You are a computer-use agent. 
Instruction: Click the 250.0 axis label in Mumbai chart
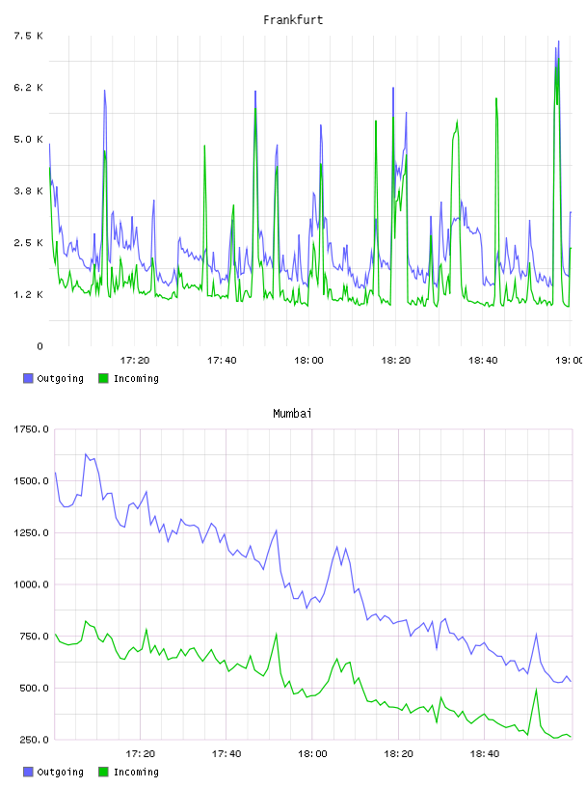[34, 740]
